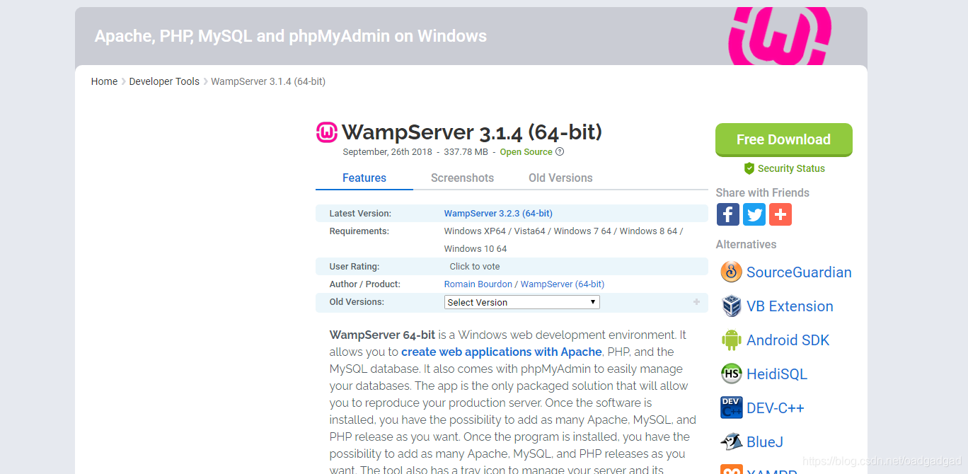
Task: Click the large WampServer banner logo
Action: [x=779, y=36]
